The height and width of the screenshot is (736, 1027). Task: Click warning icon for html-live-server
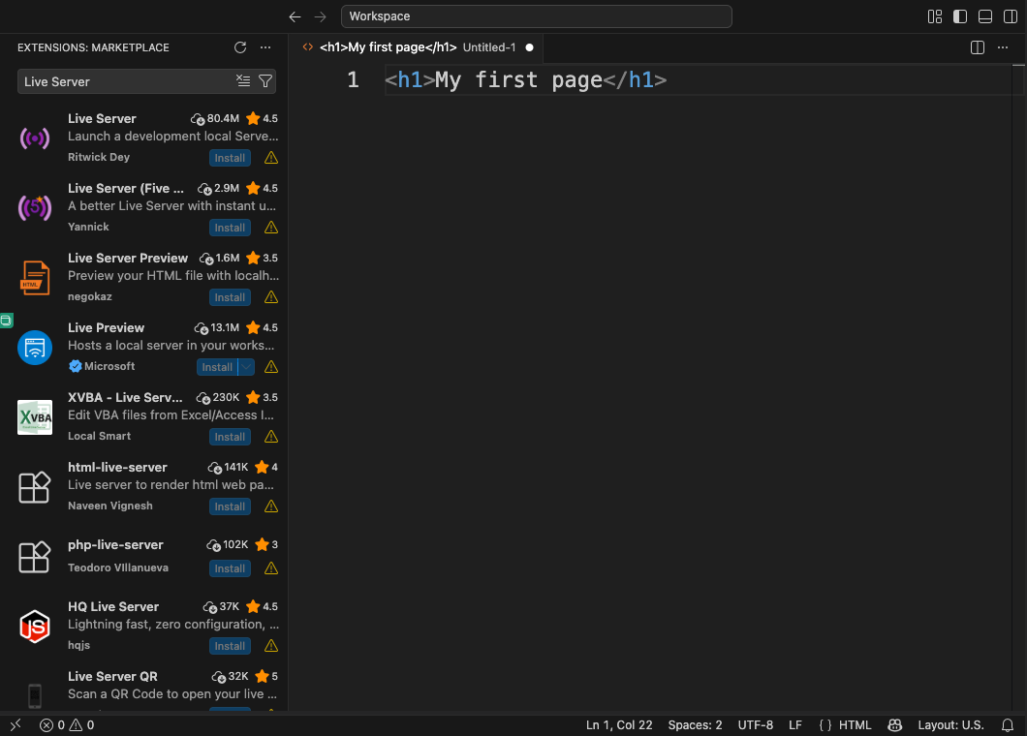[x=271, y=506]
